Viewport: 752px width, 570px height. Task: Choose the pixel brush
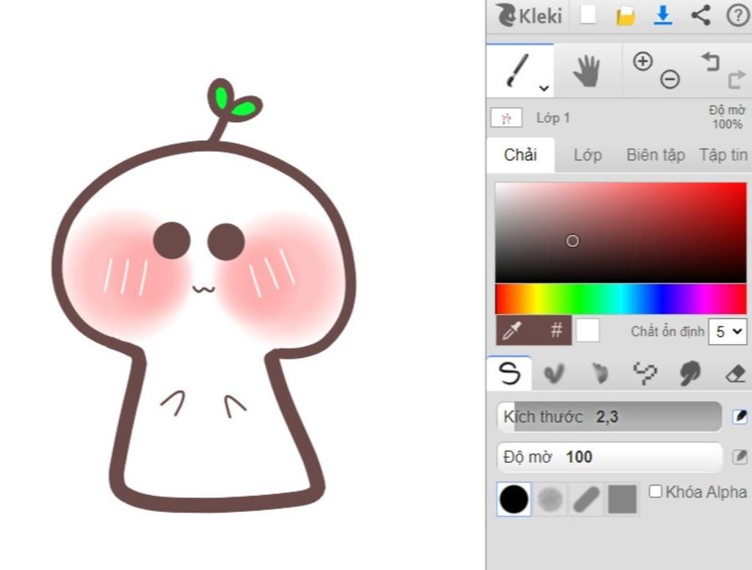[645, 373]
